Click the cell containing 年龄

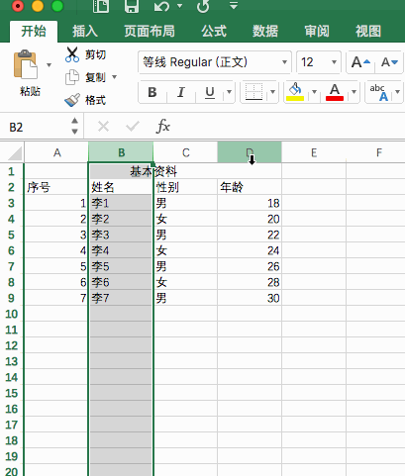pyautogui.click(x=250, y=187)
